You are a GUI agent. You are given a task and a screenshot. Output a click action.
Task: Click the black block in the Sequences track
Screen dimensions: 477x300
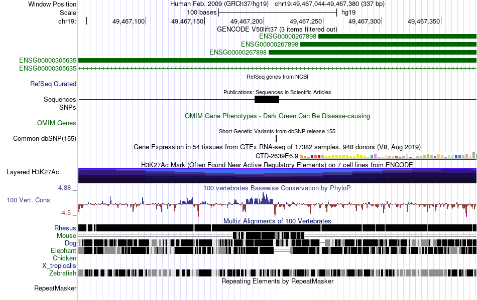[267, 100]
